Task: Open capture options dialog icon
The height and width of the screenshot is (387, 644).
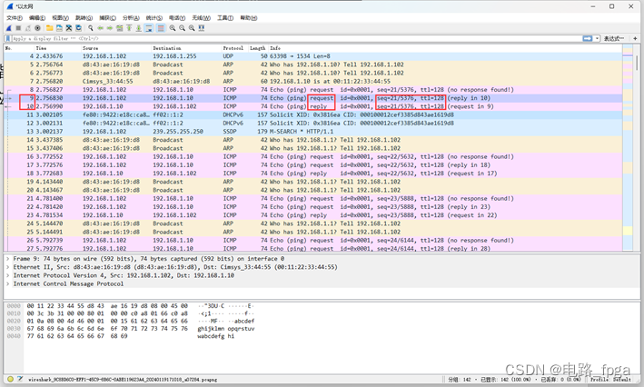Action: (38, 28)
